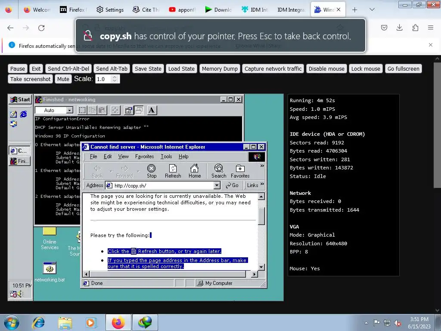Click the IE vertical scrollbar thumb
This screenshot has height=331, width=441.
point(261,216)
